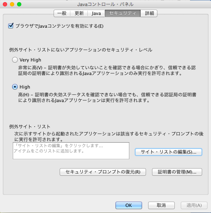Click the セキュリティ tab

pyautogui.click(x=123, y=13)
